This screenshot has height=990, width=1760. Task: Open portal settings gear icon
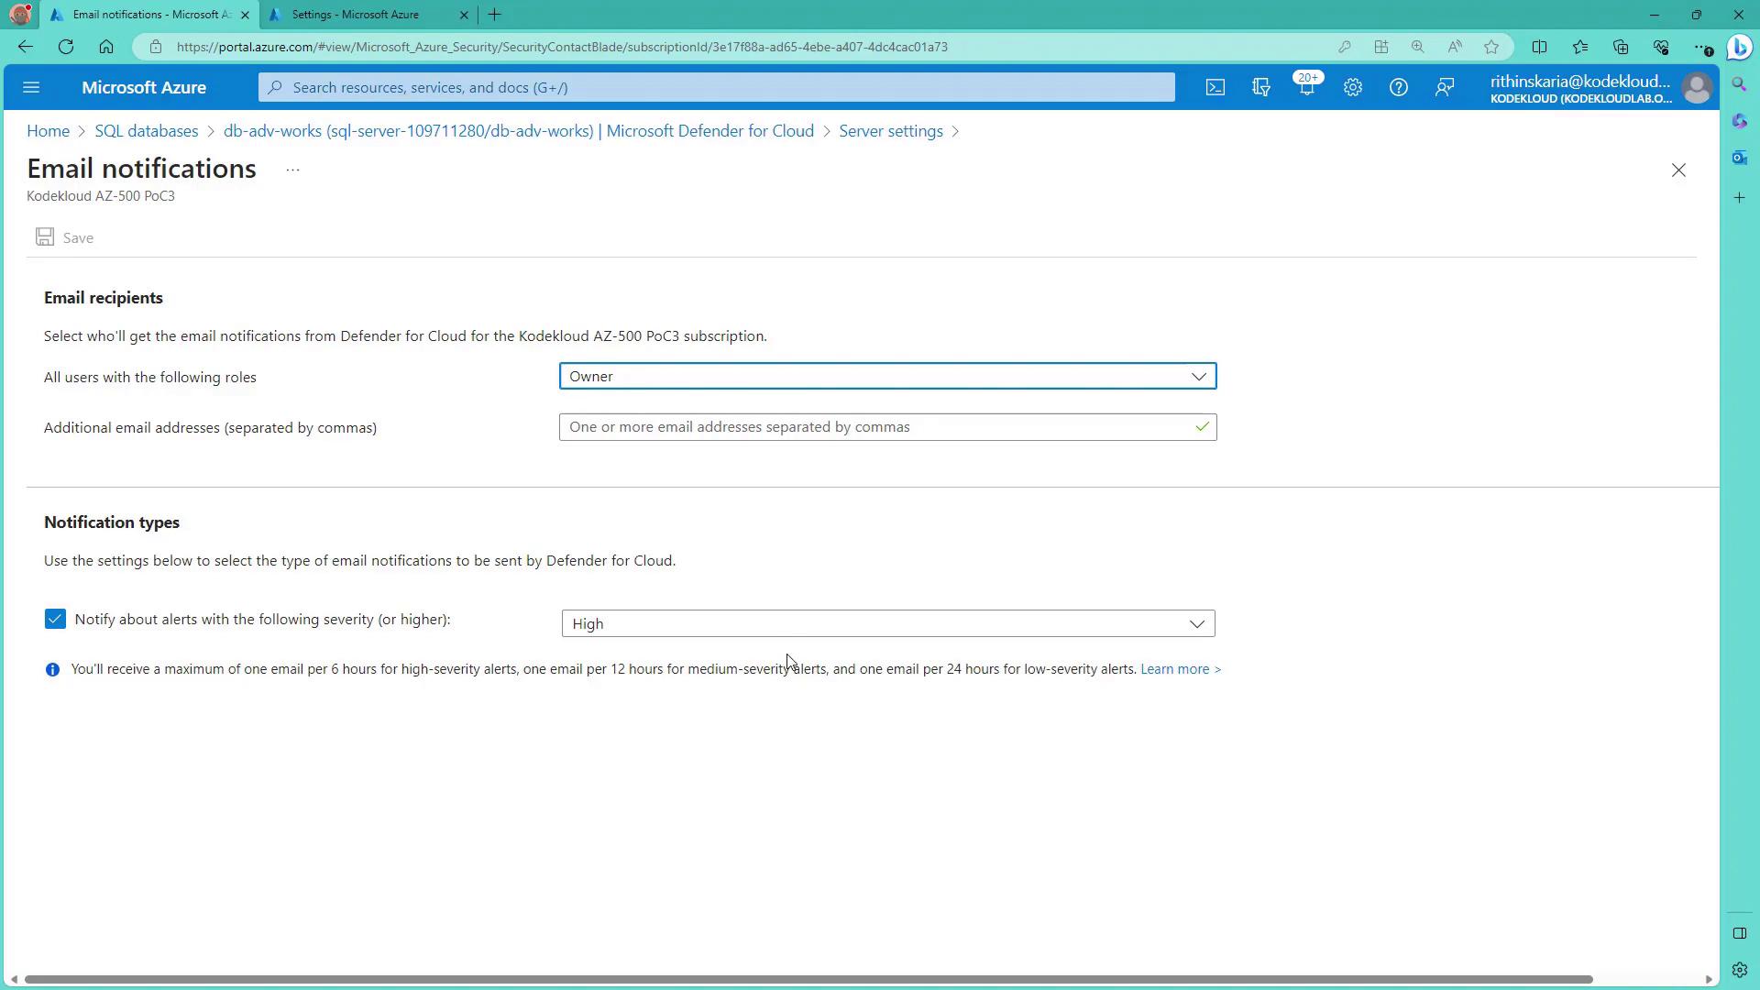1352,88
